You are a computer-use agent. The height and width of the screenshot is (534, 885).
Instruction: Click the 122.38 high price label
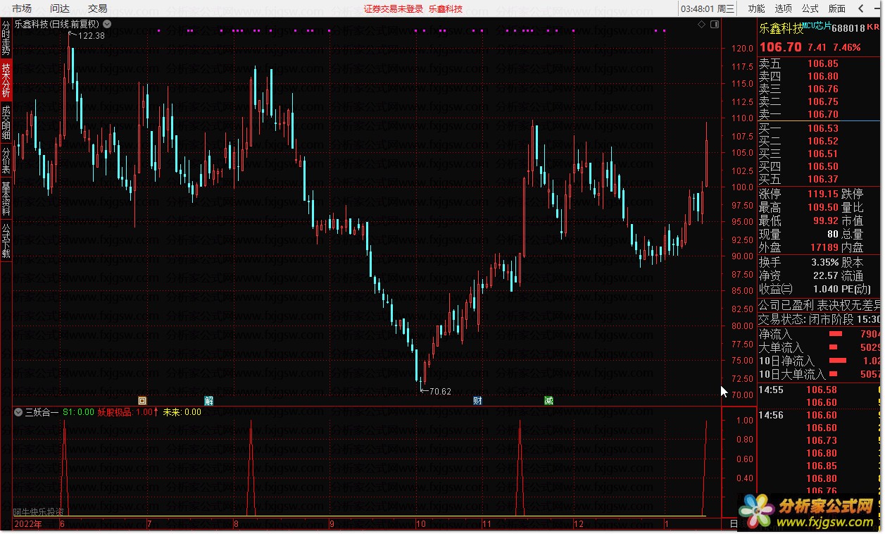[x=92, y=36]
